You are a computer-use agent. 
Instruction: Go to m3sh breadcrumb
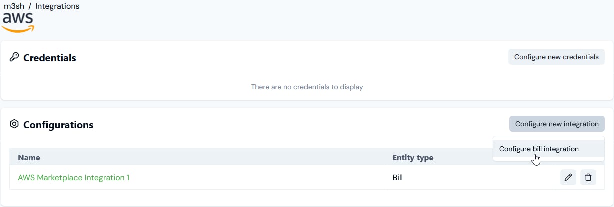tap(14, 6)
